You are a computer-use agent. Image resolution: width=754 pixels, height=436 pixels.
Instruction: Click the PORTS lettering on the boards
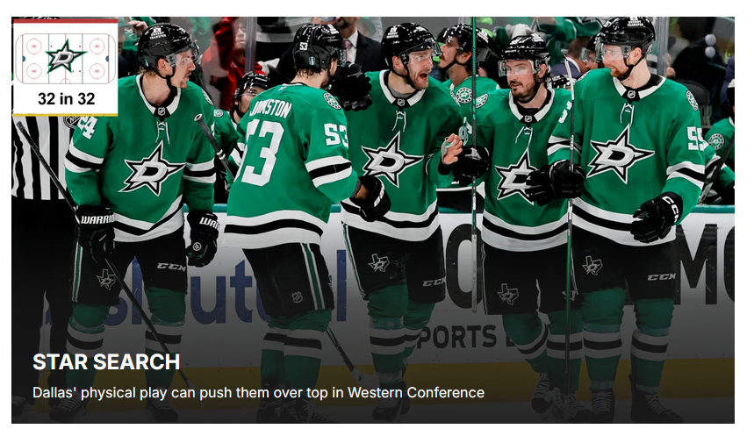click(x=457, y=337)
